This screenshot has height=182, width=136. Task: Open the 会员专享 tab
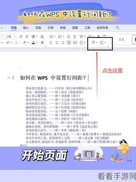(102, 28)
